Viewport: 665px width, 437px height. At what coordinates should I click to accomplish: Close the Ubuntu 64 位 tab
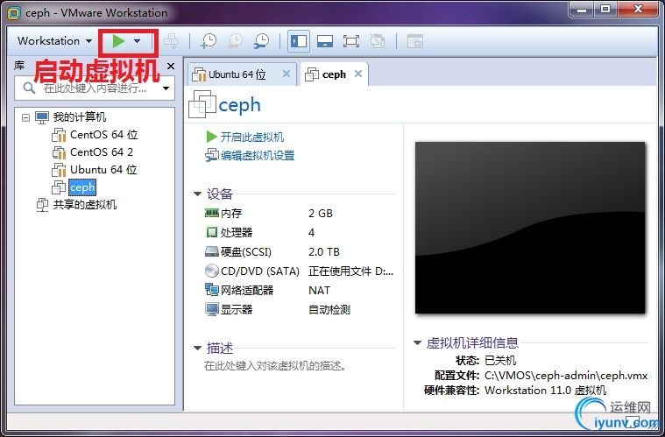pyautogui.click(x=287, y=74)
